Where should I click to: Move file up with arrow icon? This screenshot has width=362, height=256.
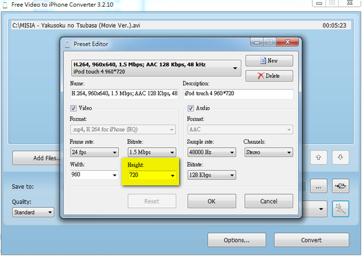pos(319,157)
